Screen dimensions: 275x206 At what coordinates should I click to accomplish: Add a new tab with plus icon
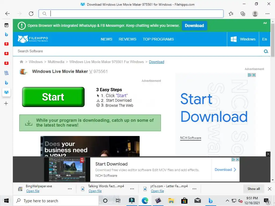click(x=6, y=103)
